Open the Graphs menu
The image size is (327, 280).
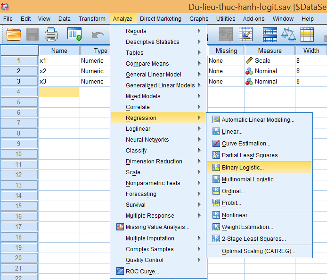click(x=199, y=19)
